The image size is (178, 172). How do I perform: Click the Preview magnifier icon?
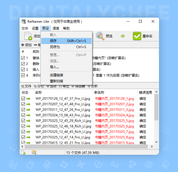100,36
